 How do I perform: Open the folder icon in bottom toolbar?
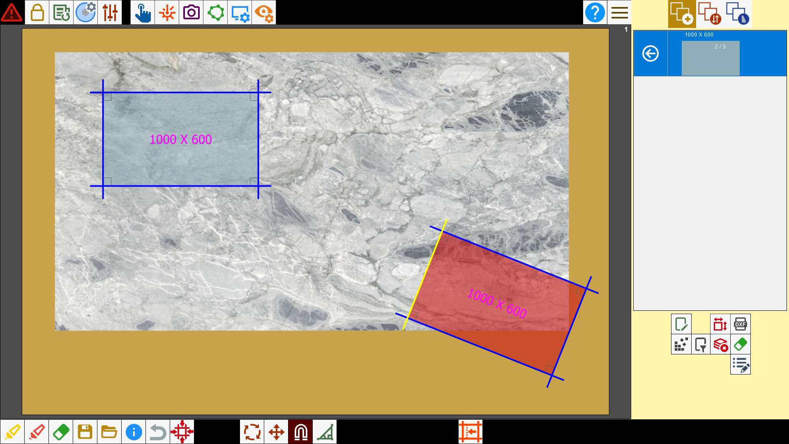[109, 432]
